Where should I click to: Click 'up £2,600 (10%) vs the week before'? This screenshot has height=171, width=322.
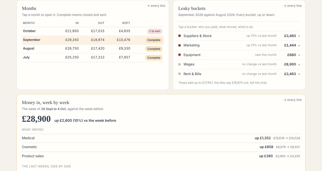[x=85, y=121]
